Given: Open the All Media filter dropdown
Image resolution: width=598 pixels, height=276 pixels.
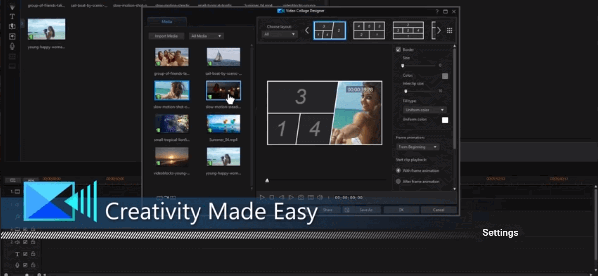Looking at the screenshot, I should [x=206, y=36].
